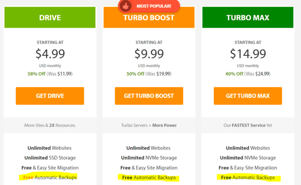This screenshot has height=185, width=301.
Task: Click the $14.99 Turbo Max price
Action: [248, 54]
